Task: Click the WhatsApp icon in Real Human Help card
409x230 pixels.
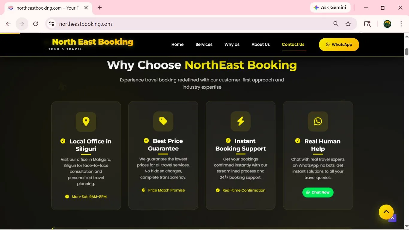Action: coord(318,121)
